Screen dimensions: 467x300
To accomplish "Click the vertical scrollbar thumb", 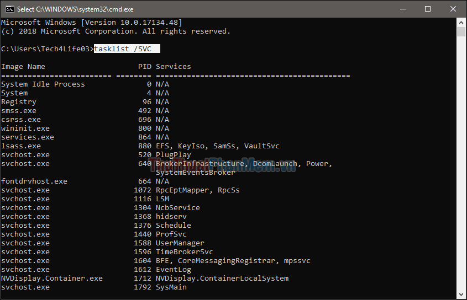I will pos(461,31).
